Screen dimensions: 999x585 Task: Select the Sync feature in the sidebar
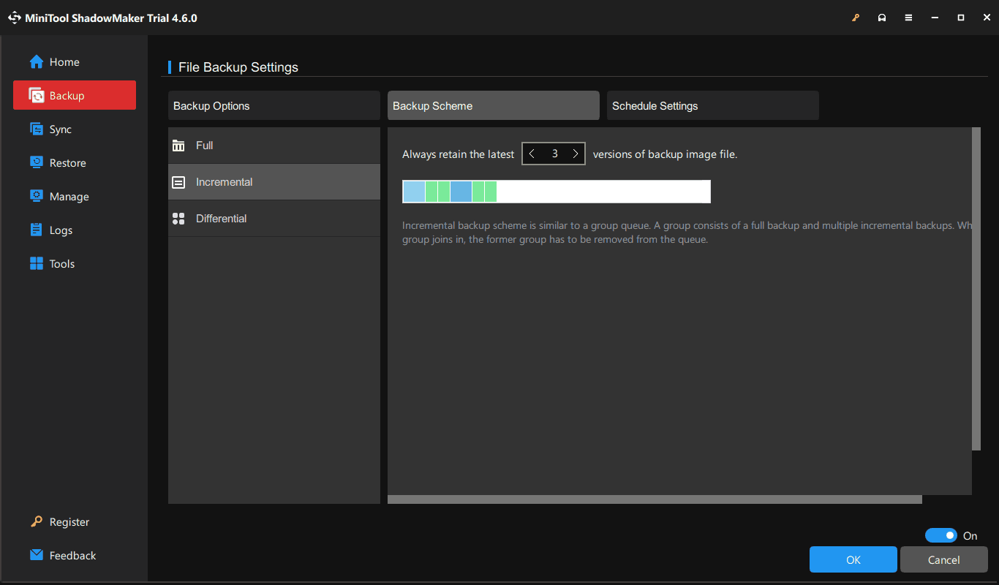[61, 129]
